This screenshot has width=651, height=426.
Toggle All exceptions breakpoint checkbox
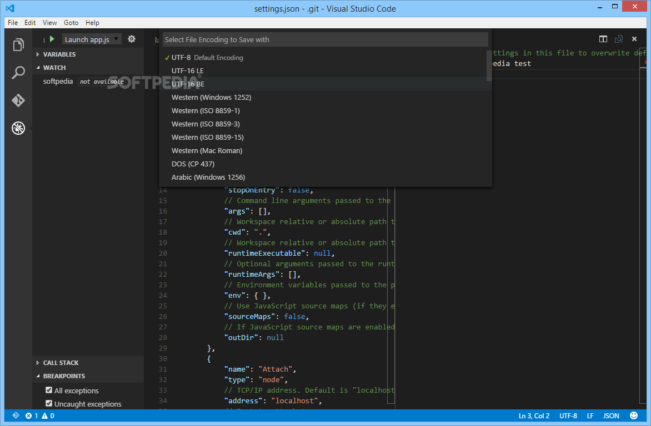49,390
